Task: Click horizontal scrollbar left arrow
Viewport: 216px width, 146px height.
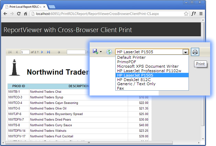Action: click(x=3, y=143)
